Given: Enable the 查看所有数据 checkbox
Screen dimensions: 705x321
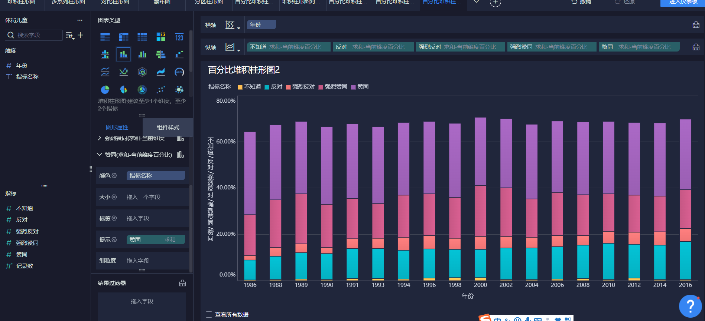Looking at the screenshot, I should 209,314.
